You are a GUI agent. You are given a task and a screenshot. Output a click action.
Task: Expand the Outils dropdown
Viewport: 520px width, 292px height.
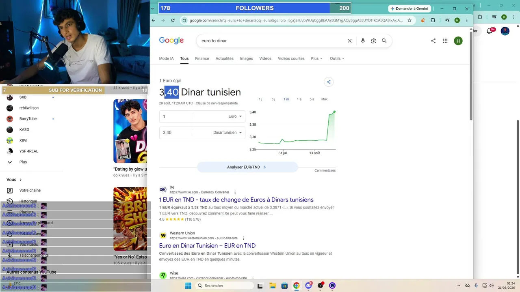[x=337, y=58]
